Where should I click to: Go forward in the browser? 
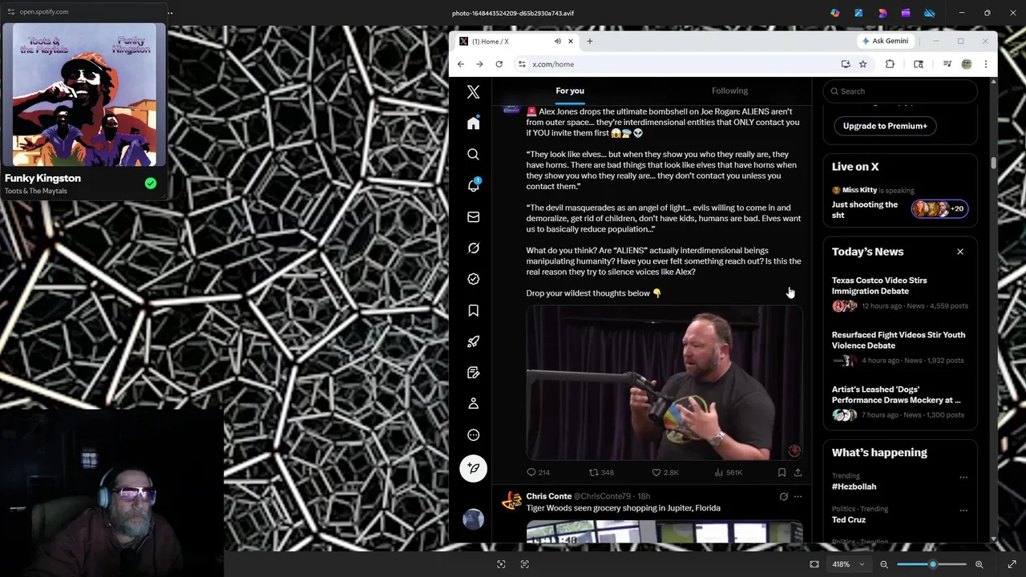pos(479,64)
